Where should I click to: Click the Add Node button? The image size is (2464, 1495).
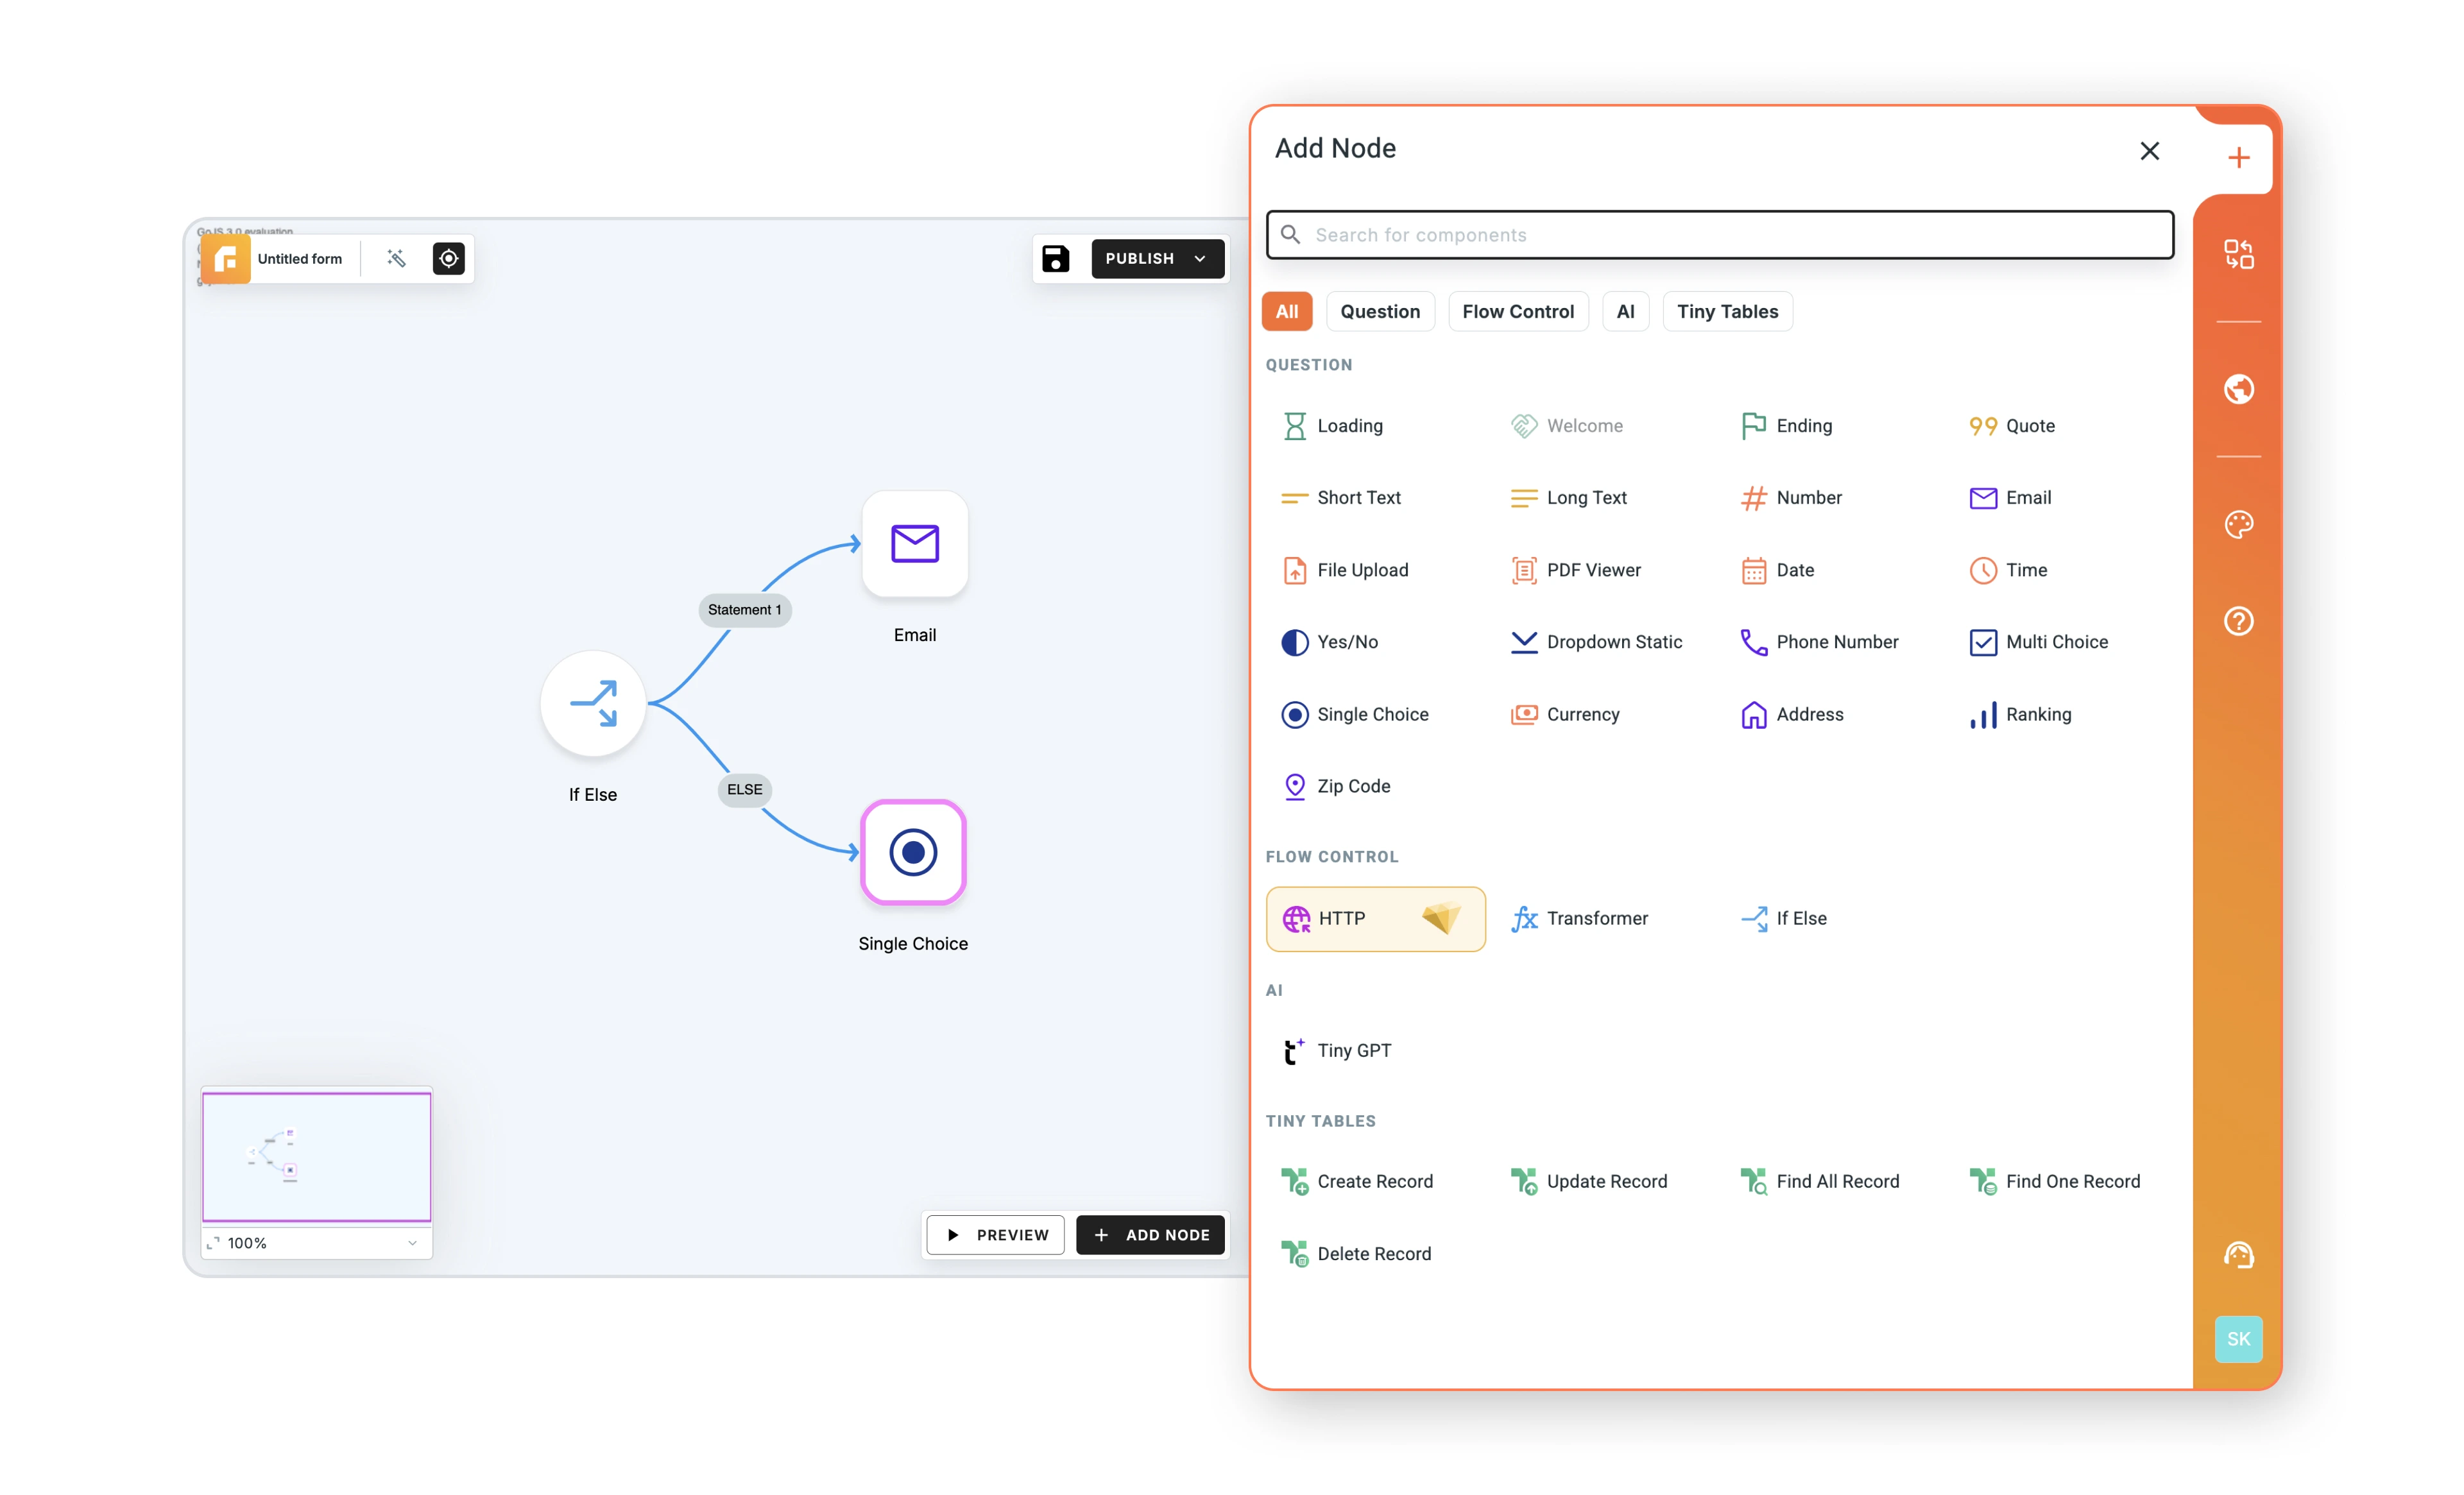tap(1151, 1234)
